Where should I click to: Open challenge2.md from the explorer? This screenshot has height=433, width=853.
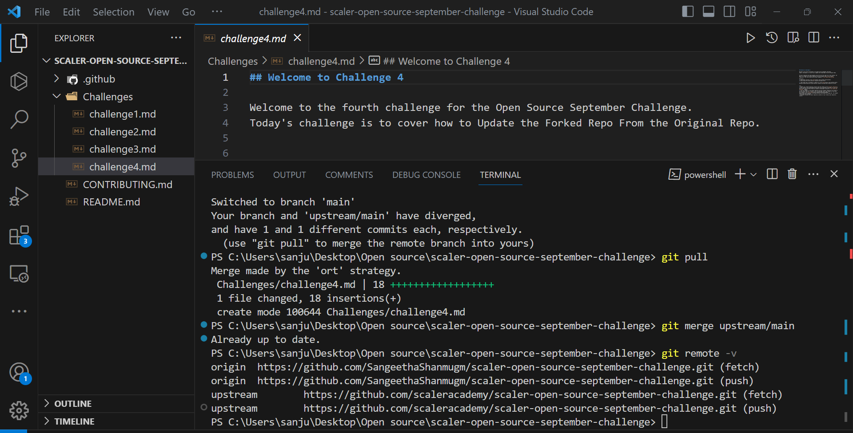pos(122,131)
